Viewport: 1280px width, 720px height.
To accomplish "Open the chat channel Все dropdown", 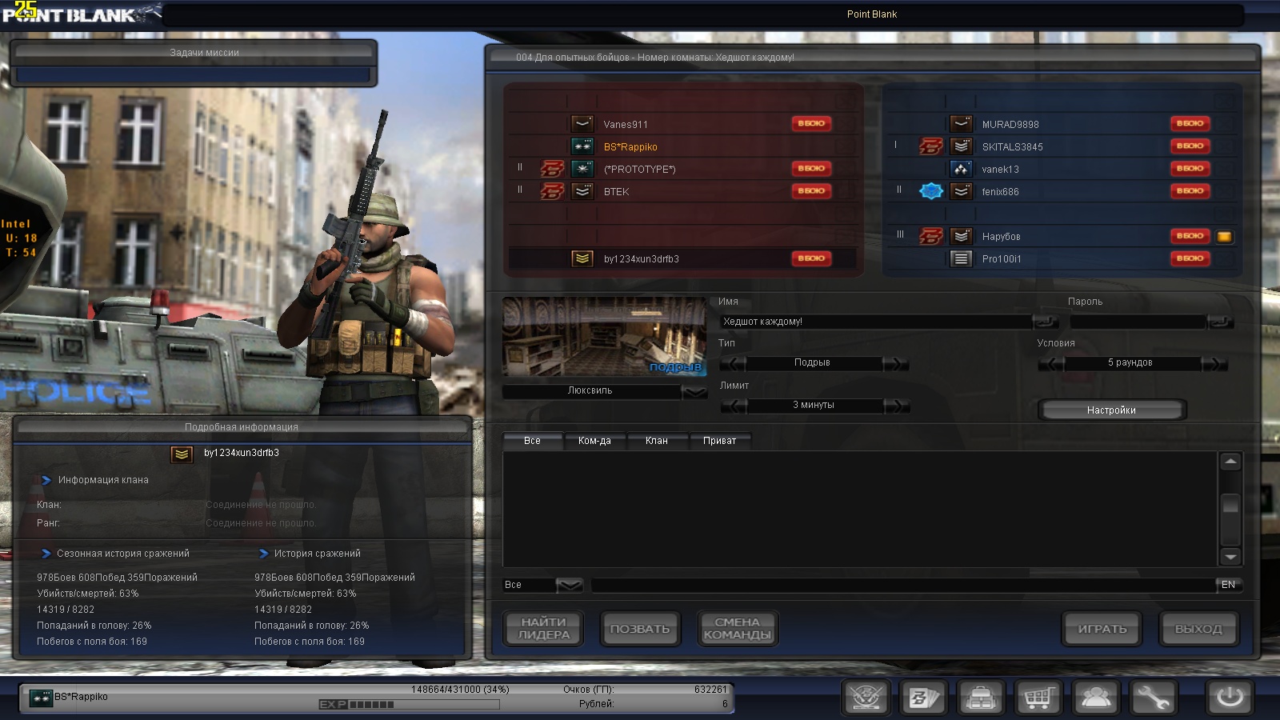I will pos(569,586).
